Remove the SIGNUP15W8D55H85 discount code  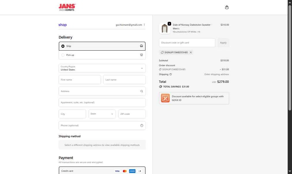coord(191,52)
